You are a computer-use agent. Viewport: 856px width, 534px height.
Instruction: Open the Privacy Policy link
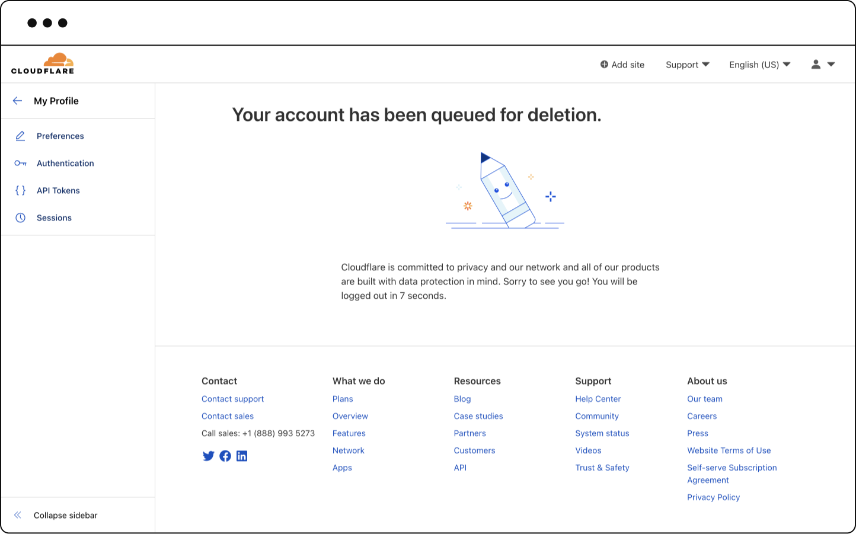pos(714,497)
